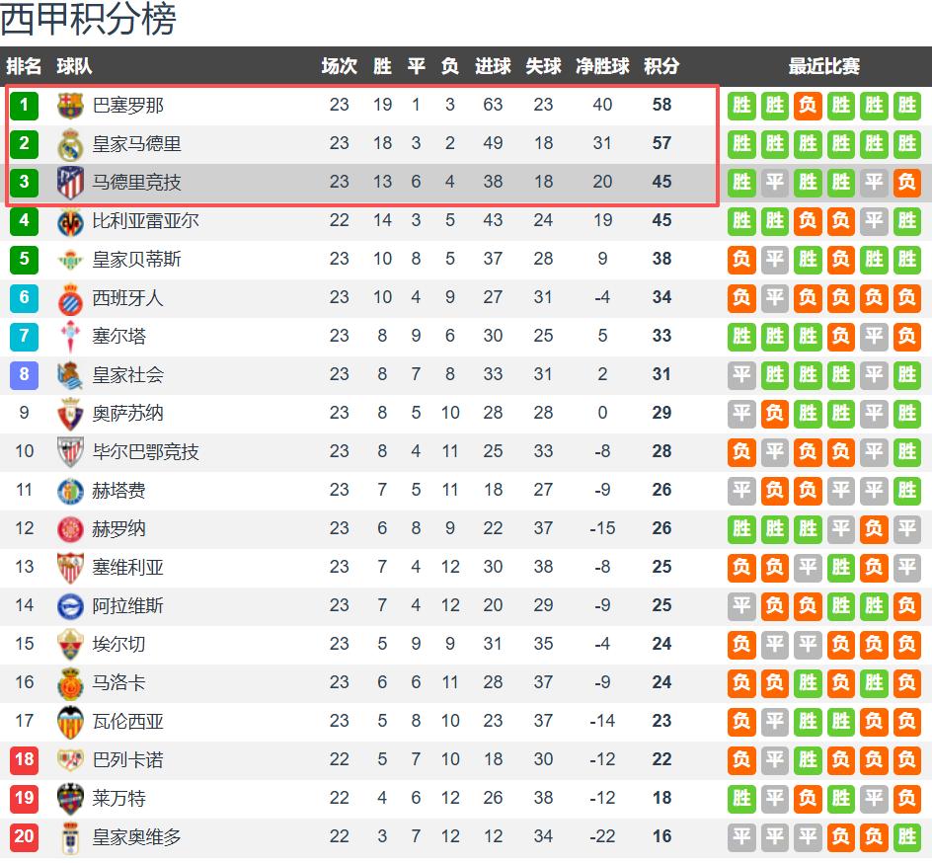
Task: Click the 净胜球 column header
Action: [x=602, y=66]
